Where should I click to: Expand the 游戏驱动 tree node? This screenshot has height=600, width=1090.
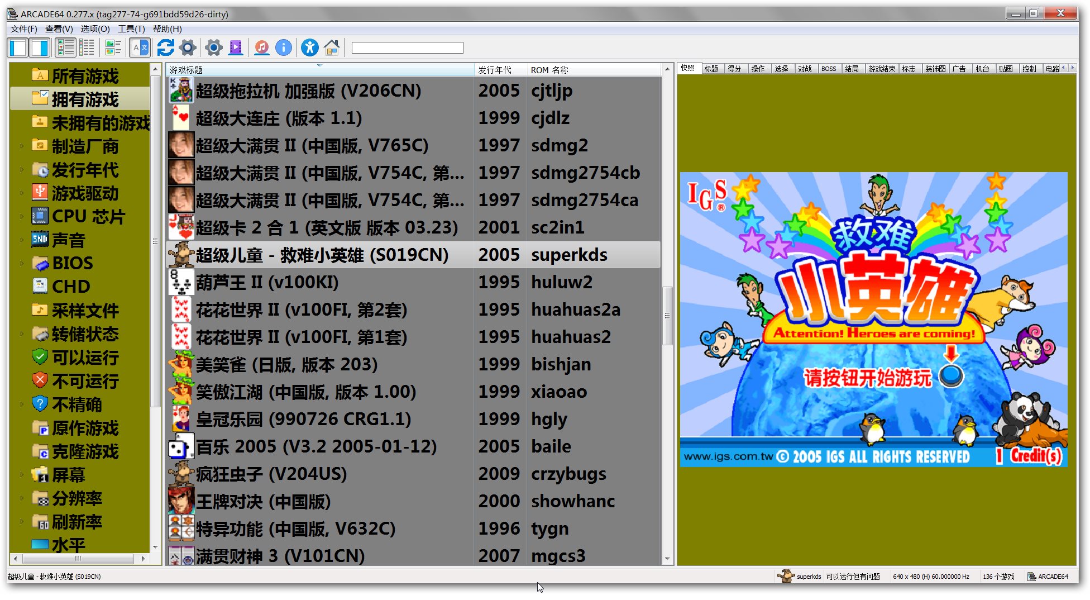22,193
